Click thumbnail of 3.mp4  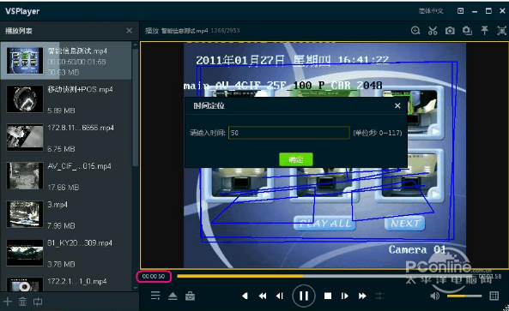tap(25, 214)
